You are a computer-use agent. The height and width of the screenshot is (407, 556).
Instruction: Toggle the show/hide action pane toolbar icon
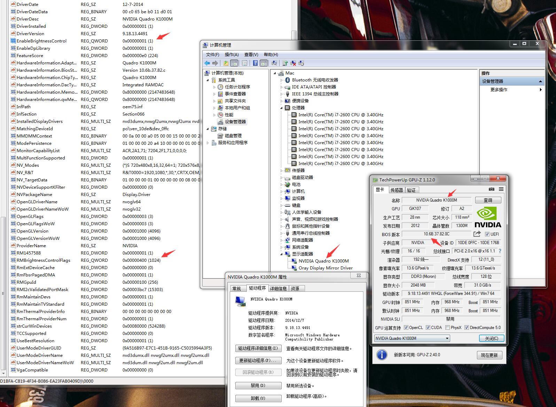(x=264, y=63)
